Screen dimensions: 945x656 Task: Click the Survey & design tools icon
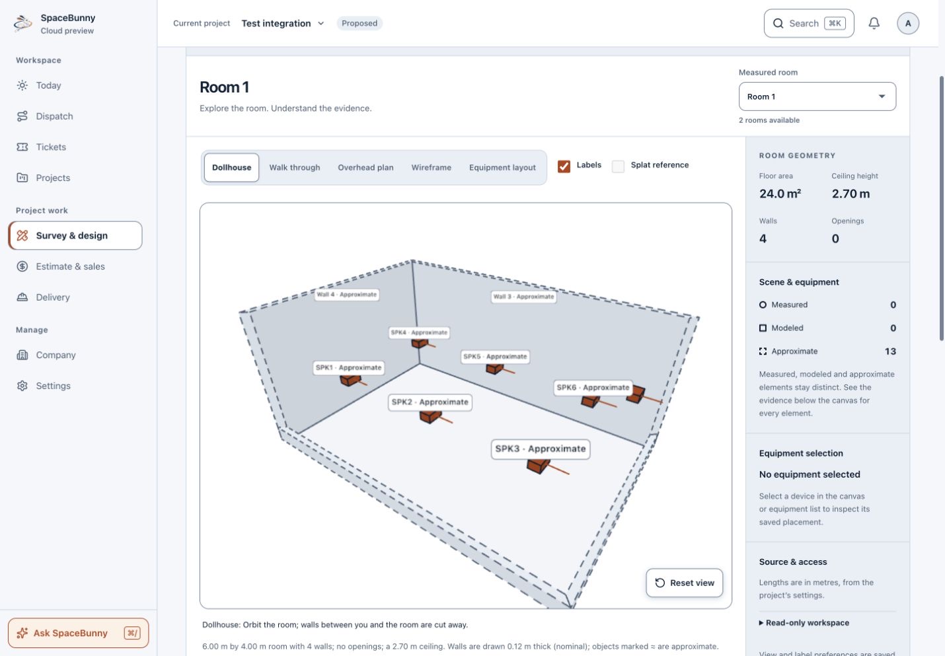pos(22,236)
